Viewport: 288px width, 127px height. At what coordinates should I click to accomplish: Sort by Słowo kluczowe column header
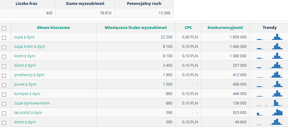pos(53,28)
